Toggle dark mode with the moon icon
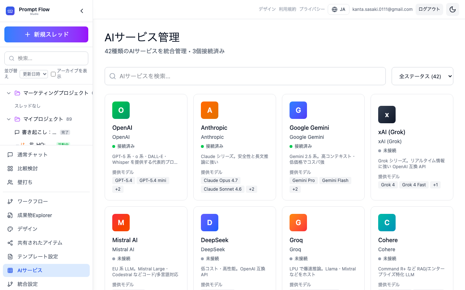The image size is (465, 290). pos(453,9)
